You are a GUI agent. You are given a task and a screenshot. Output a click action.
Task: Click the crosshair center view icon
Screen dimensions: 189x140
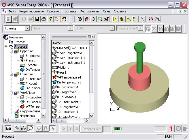click(17, 128)
